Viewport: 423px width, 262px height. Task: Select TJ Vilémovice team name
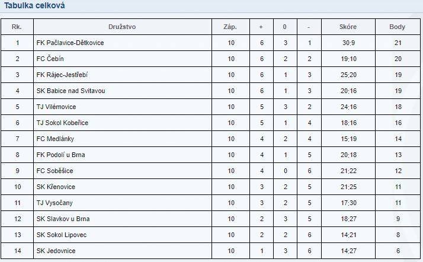point(56,107)
